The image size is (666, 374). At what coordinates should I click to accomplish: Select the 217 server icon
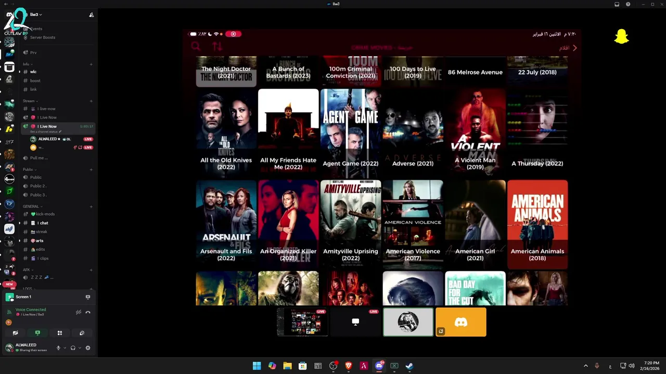(9, 141)
